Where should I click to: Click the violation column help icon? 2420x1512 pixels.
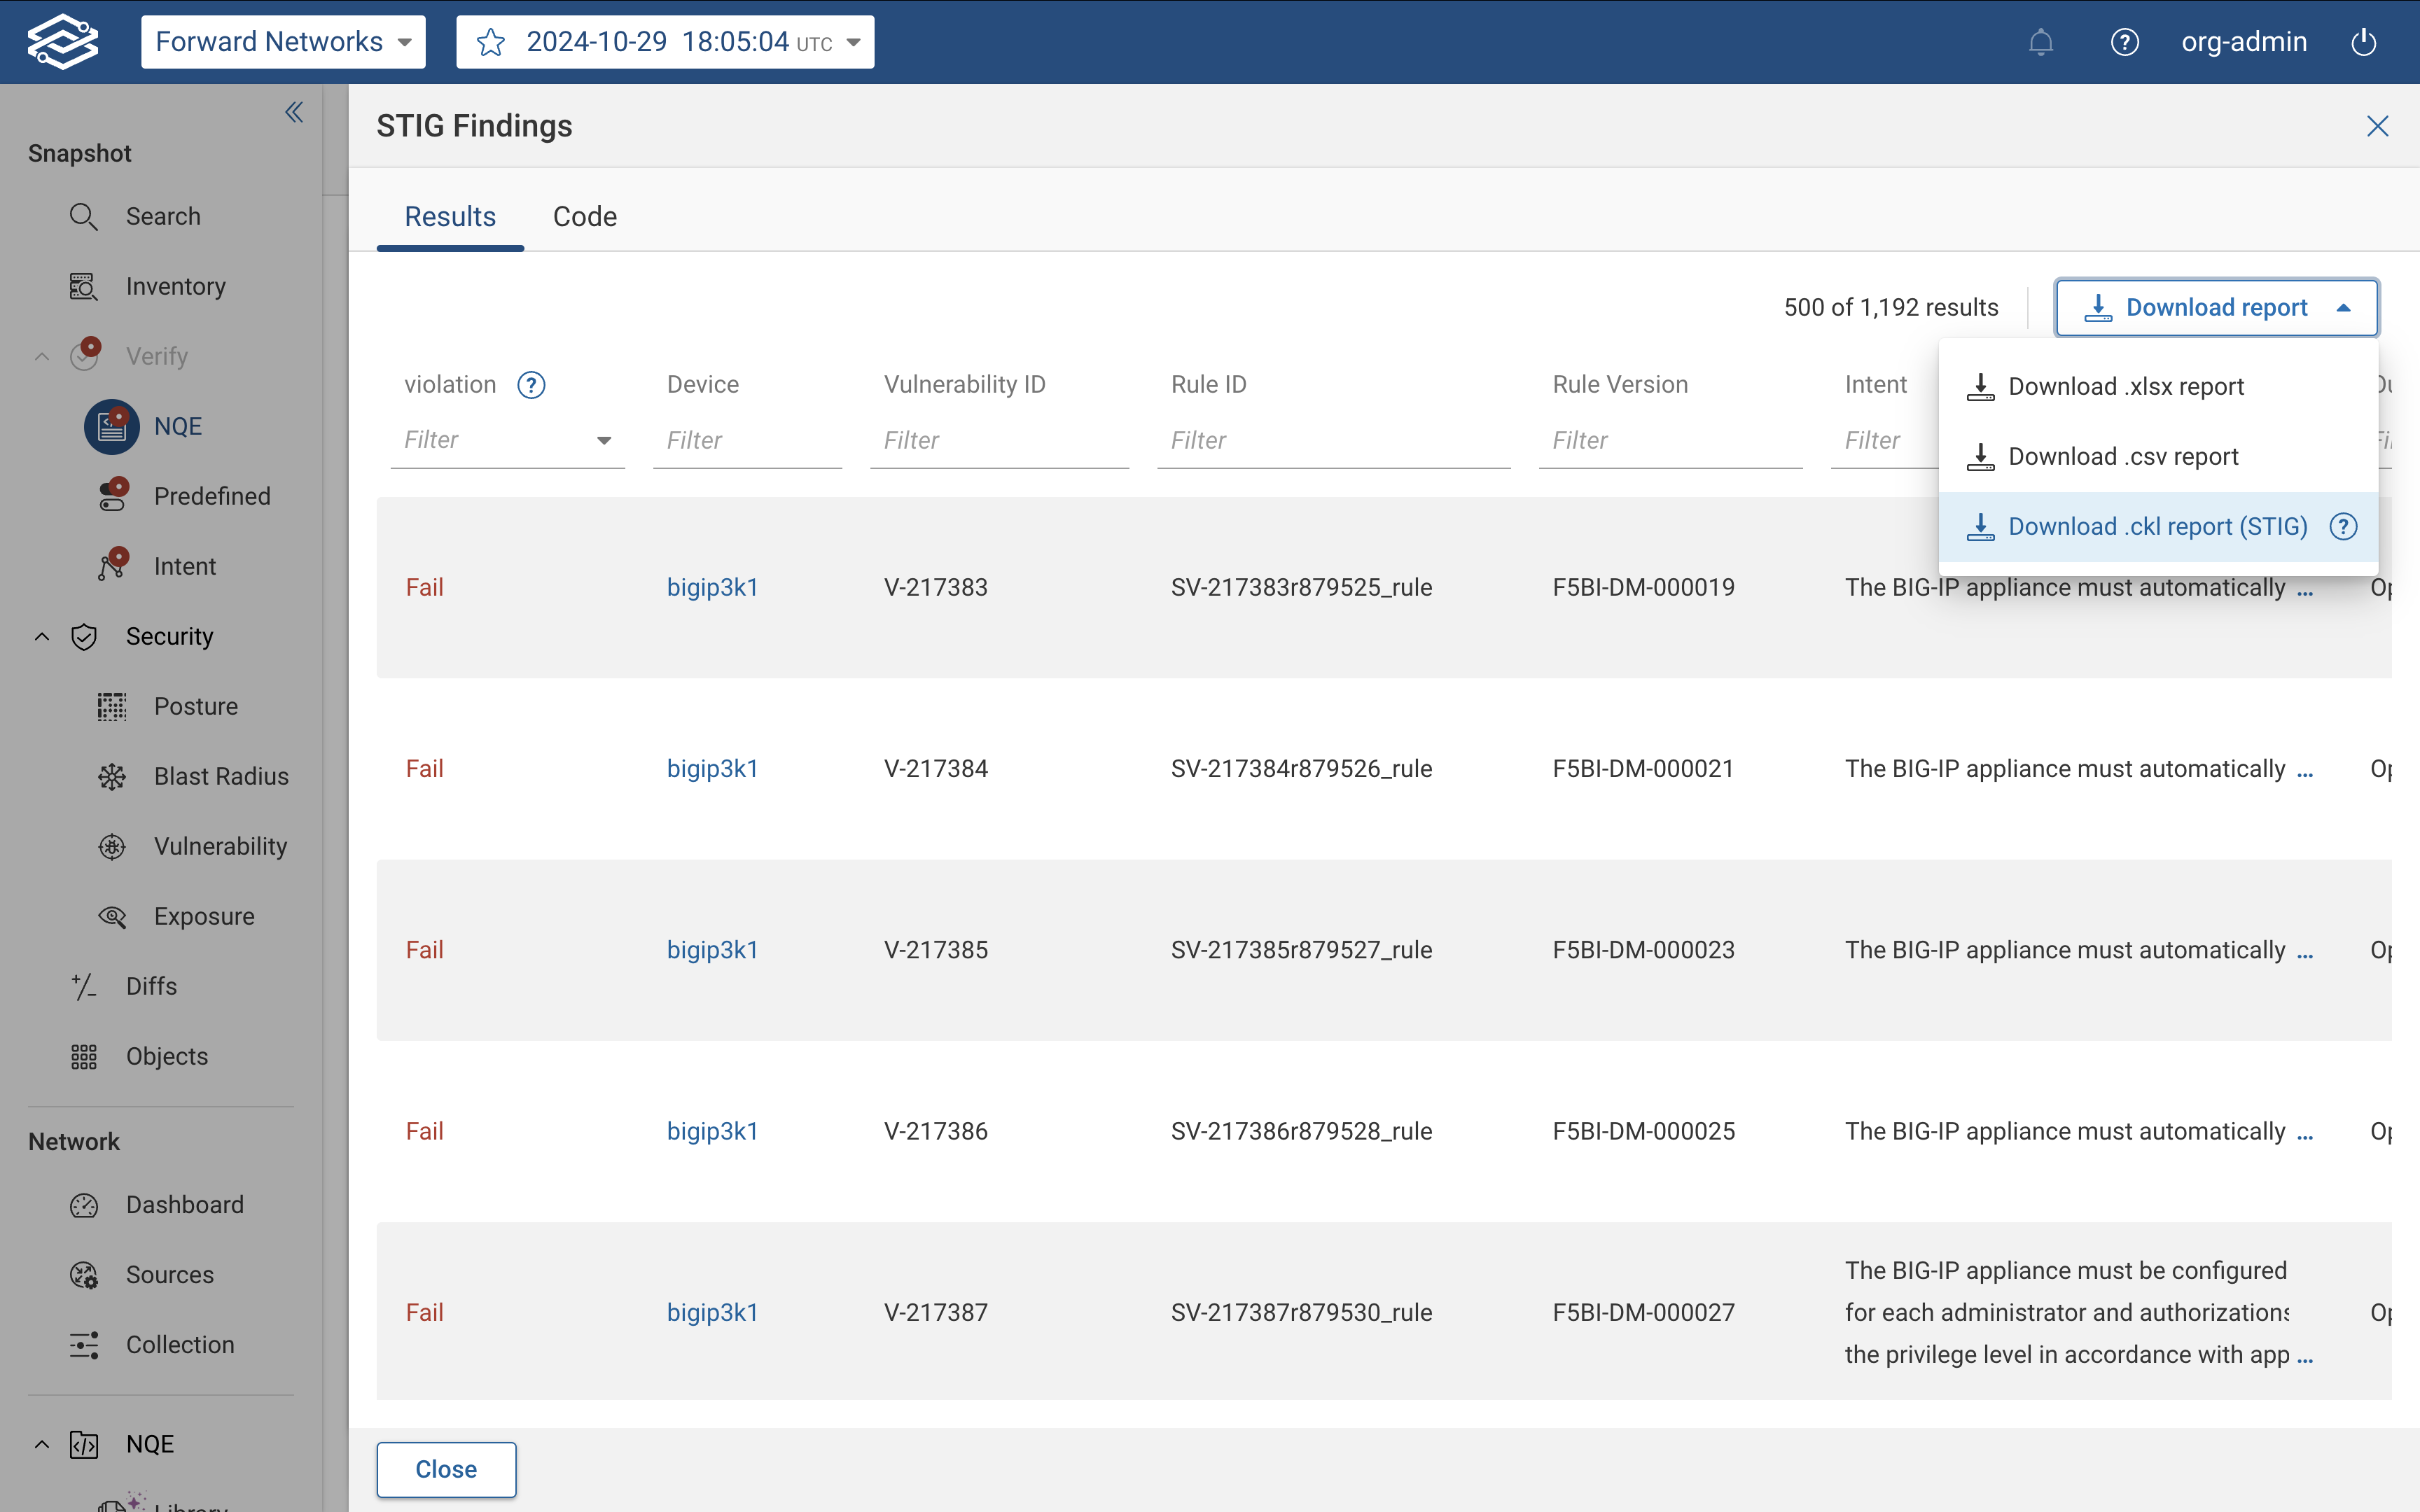point(531,385)
